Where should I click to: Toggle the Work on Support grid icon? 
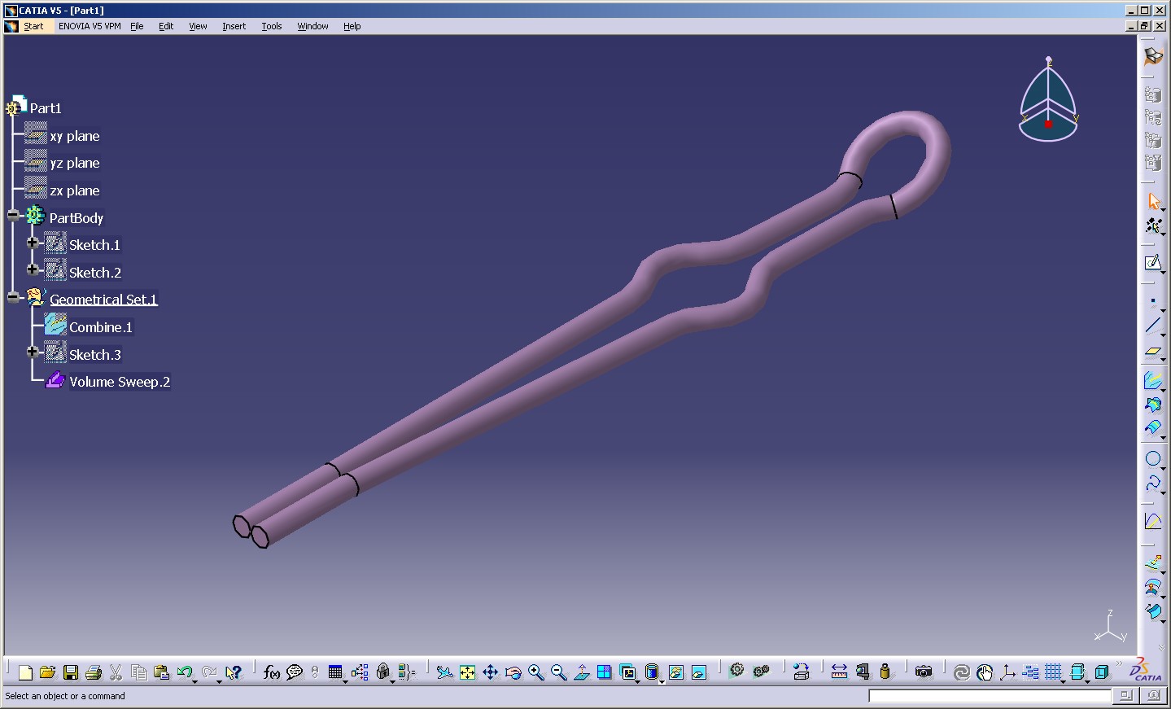[1053, 672]
